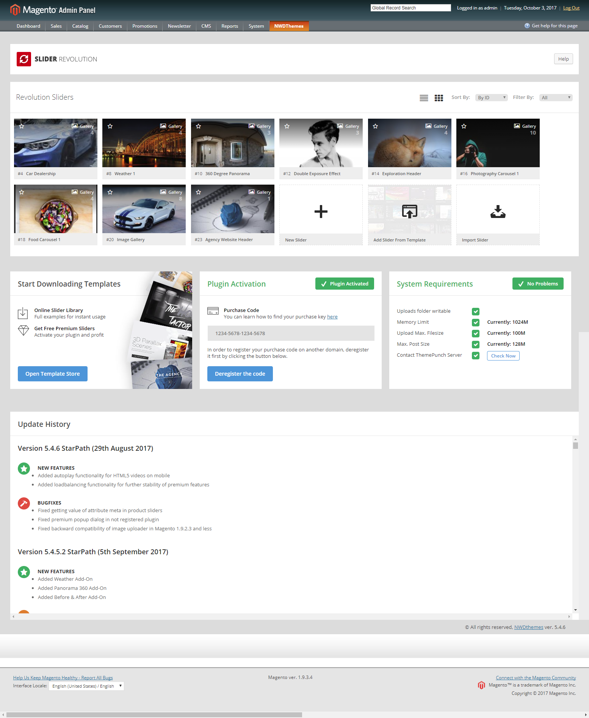This screenshot has height=718, width=589.
Task: Click the Add Slider From Template icon
Action: click(409, 212)
